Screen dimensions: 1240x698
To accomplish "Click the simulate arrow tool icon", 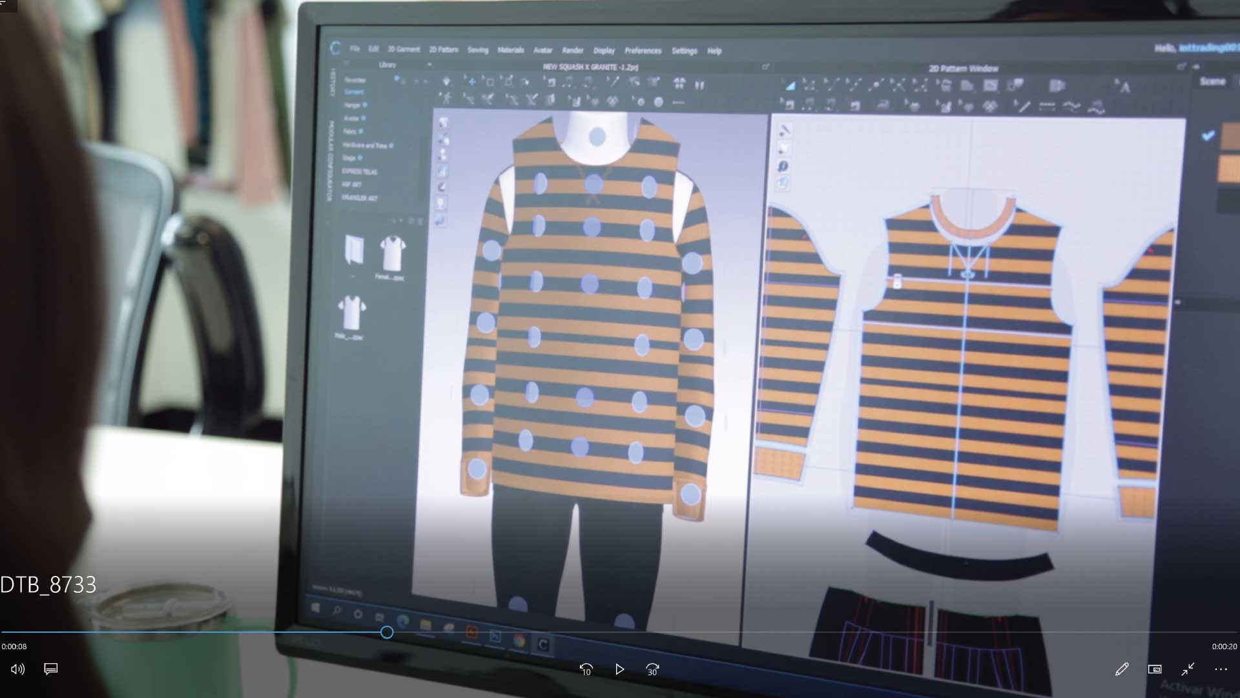I will pos(446,81).
